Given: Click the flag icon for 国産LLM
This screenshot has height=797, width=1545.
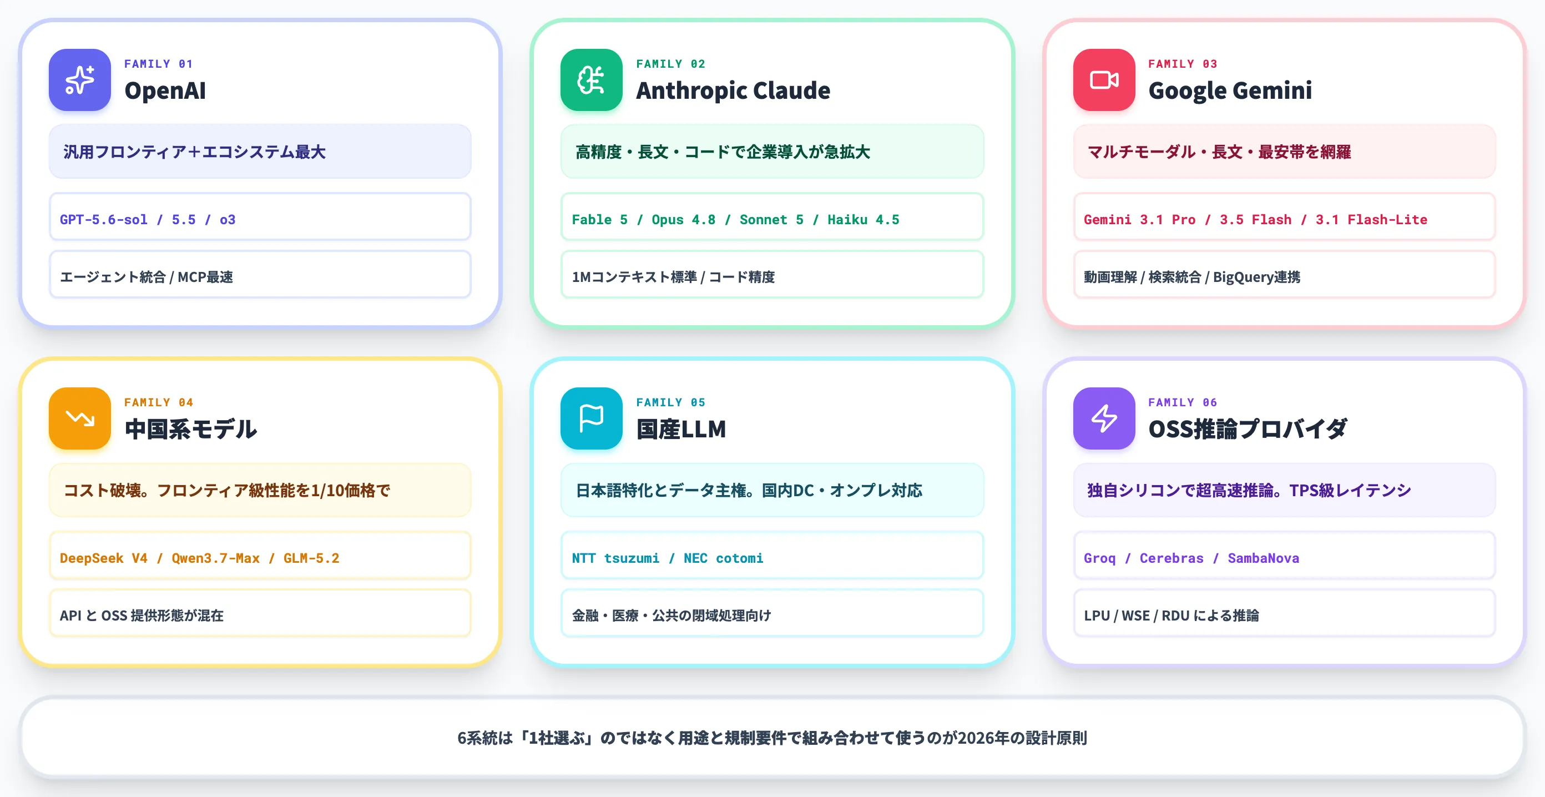Looking at the screenshot, I should point(592,418).
